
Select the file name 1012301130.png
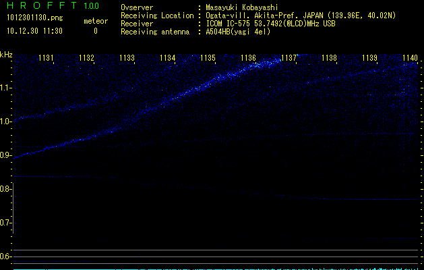(35, 18)
